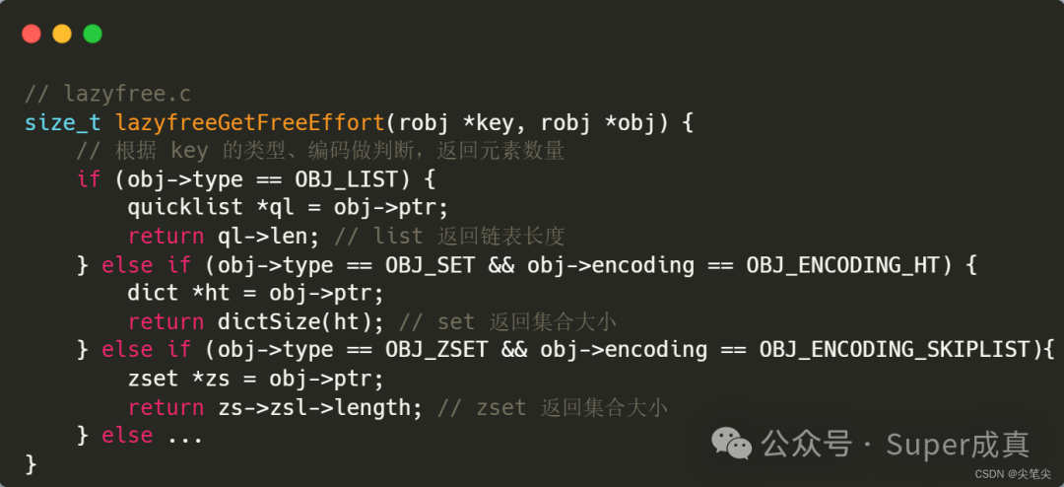Click the OBJ_ENCODING_HT constant
Viewport: 1064px width, 487px height.
click(843, 265)
